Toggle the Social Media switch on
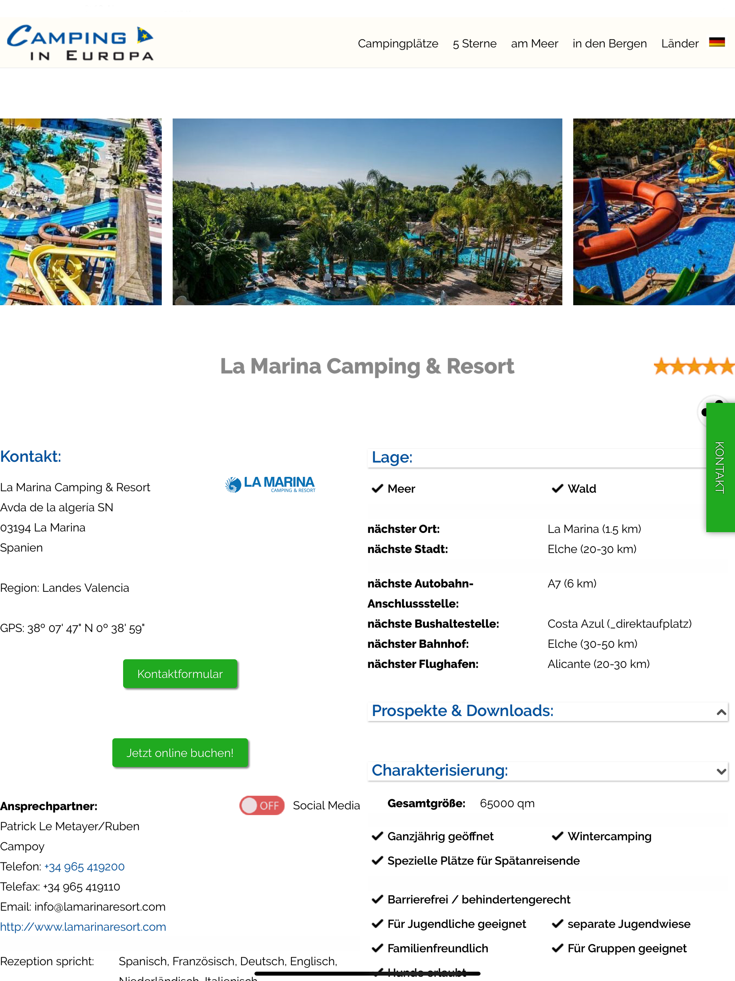This screenshot has width=735, height=981. point(262,805)
